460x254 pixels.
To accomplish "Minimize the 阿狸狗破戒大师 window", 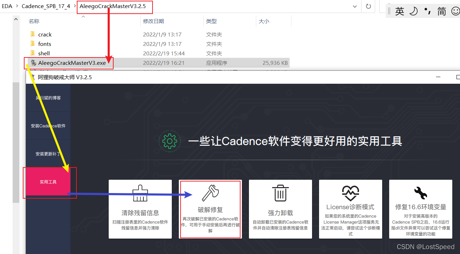I will (438, 77).
